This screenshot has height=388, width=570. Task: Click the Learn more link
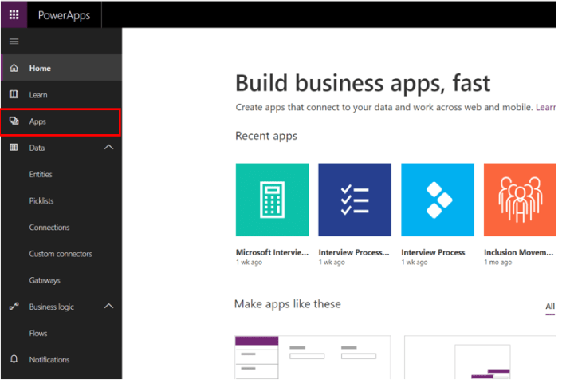point(545,107)
